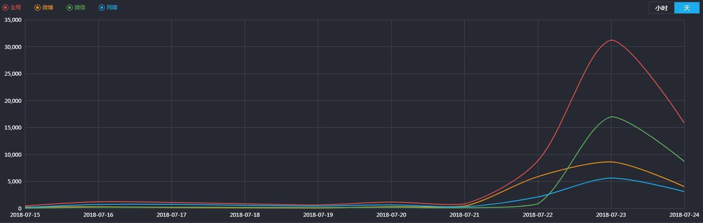Click the 25,000 y-axis value
Viewport: 703px width, 223px height.
point(13,73)
